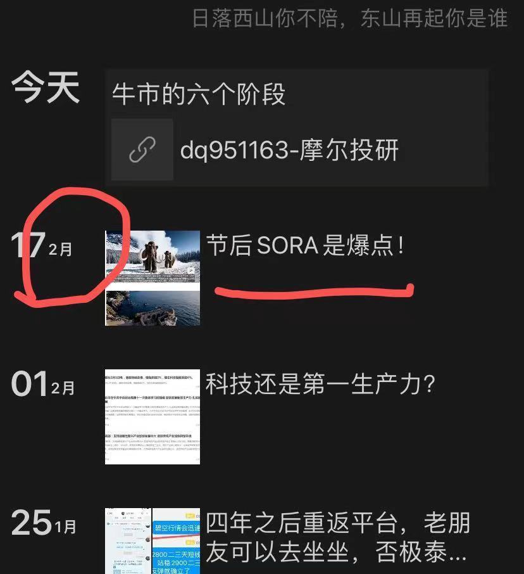524x574 pixels.
Task: Select the circled 17 date number
Action: click(x=28, y=245)
